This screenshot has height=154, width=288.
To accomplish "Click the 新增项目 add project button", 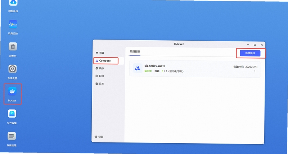I will 250,53.
